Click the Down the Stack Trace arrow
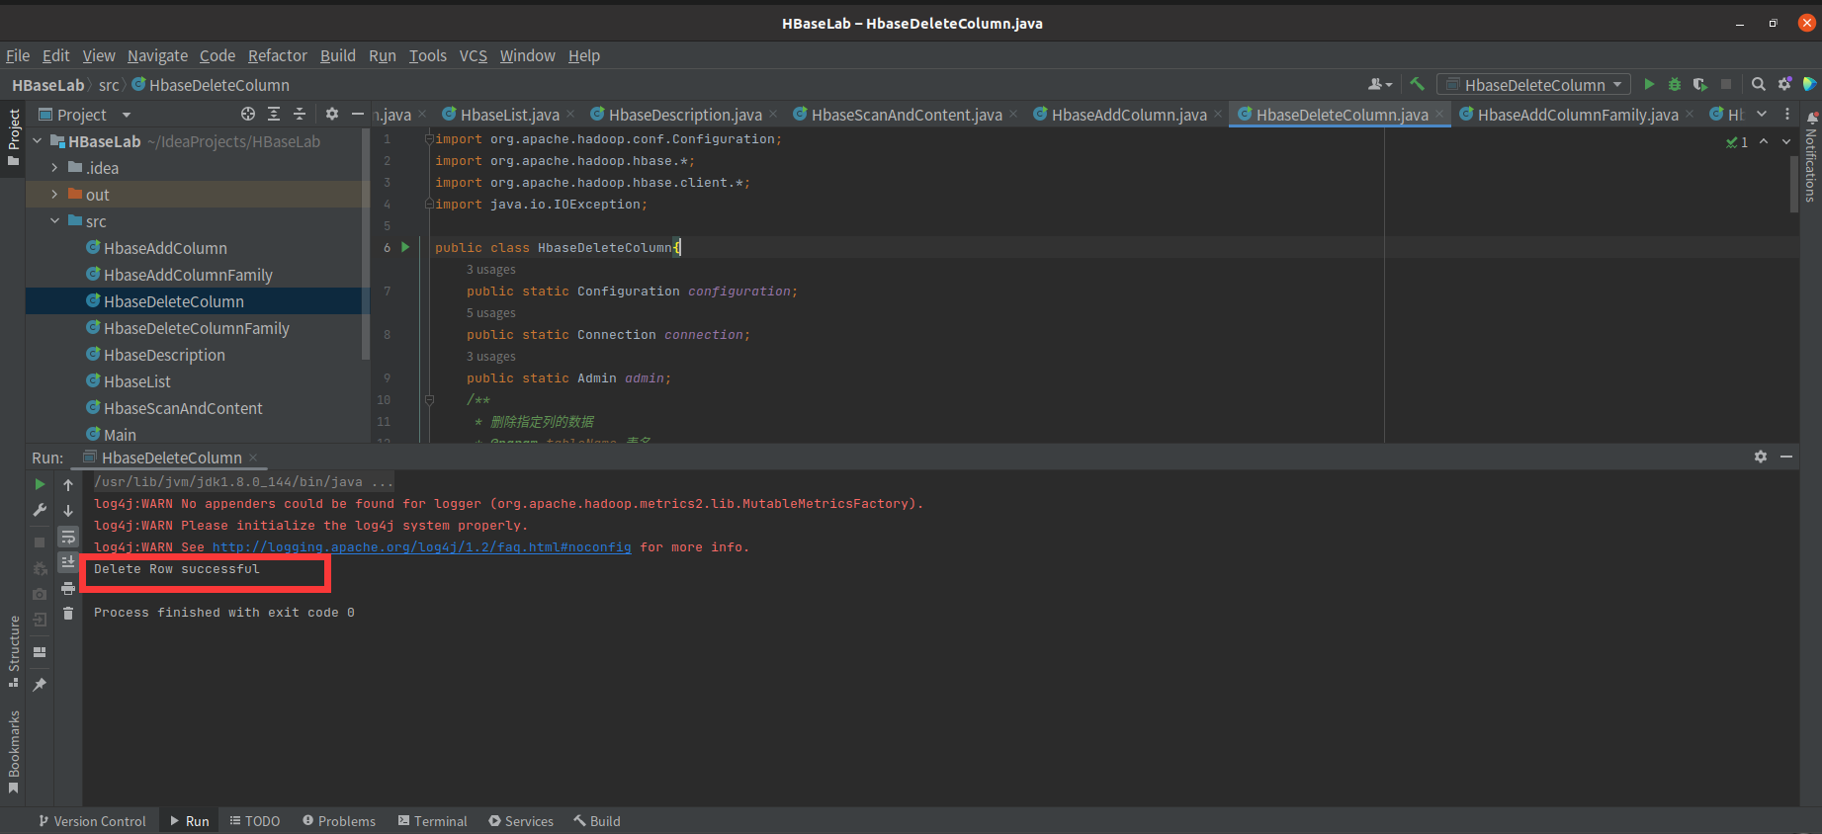 coord(68,510)
